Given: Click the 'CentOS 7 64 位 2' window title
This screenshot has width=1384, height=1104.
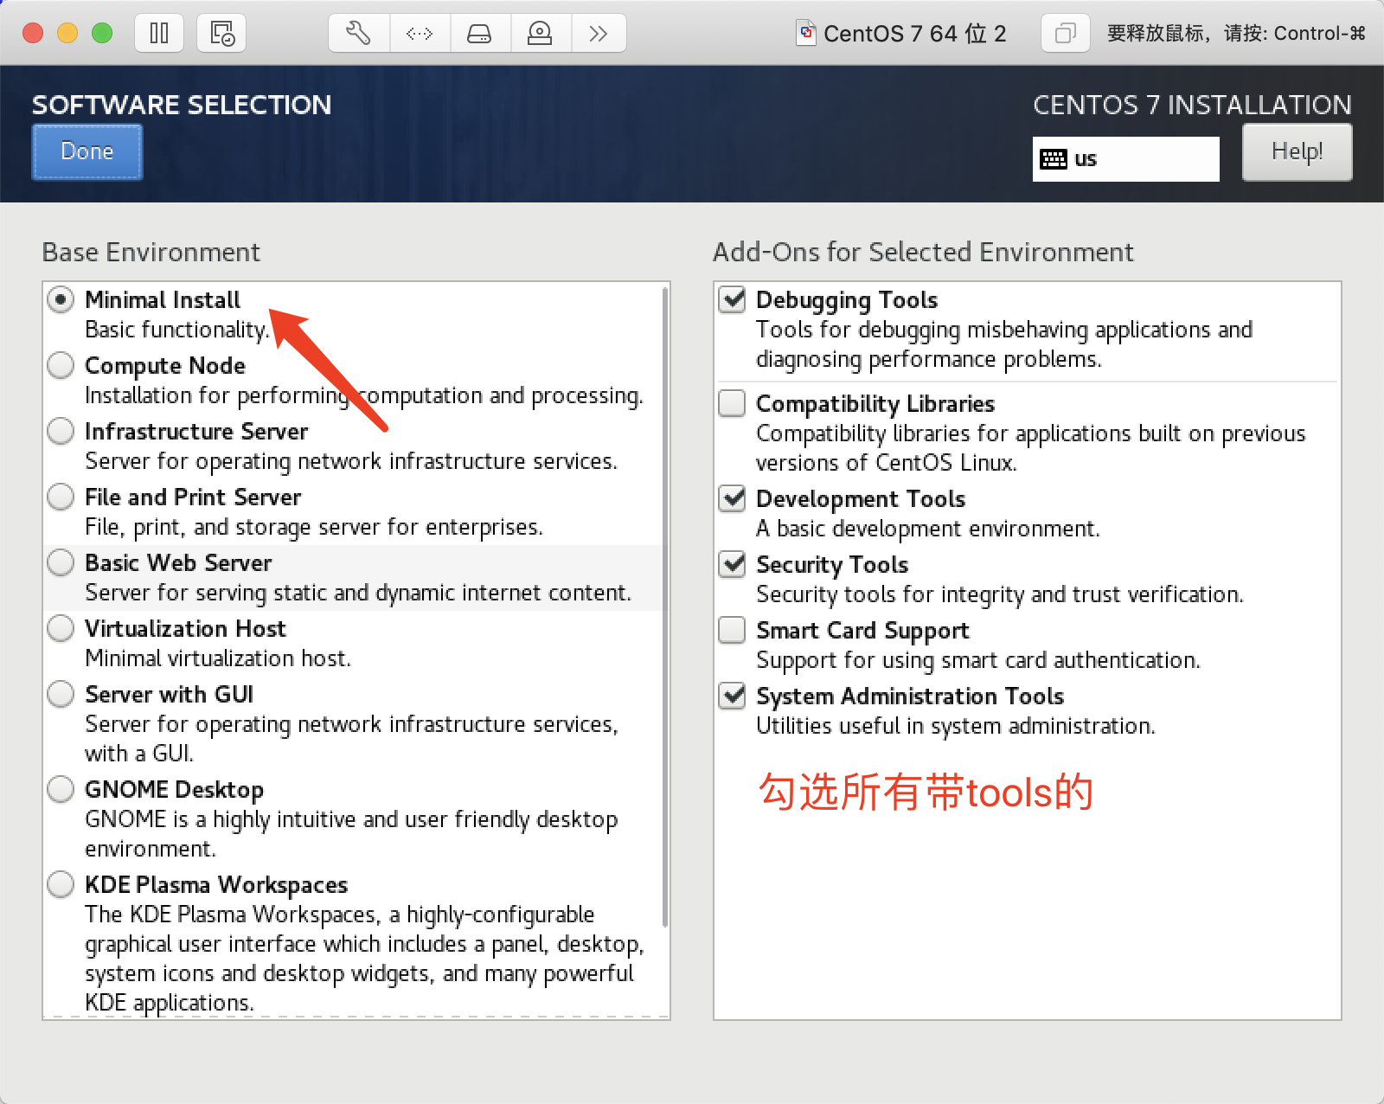Looking at the screenshot, I should pyautogui.click(x=914, y=34).
